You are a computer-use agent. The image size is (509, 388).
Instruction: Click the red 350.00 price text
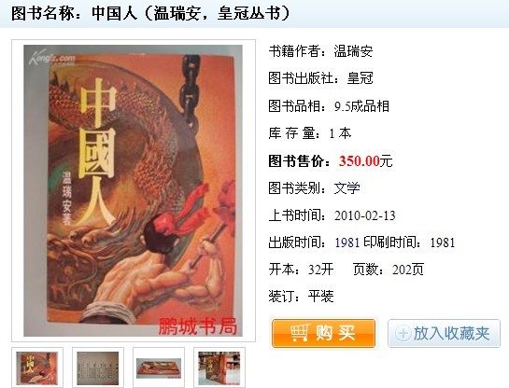pyautogui.click(x=360, y=161)
